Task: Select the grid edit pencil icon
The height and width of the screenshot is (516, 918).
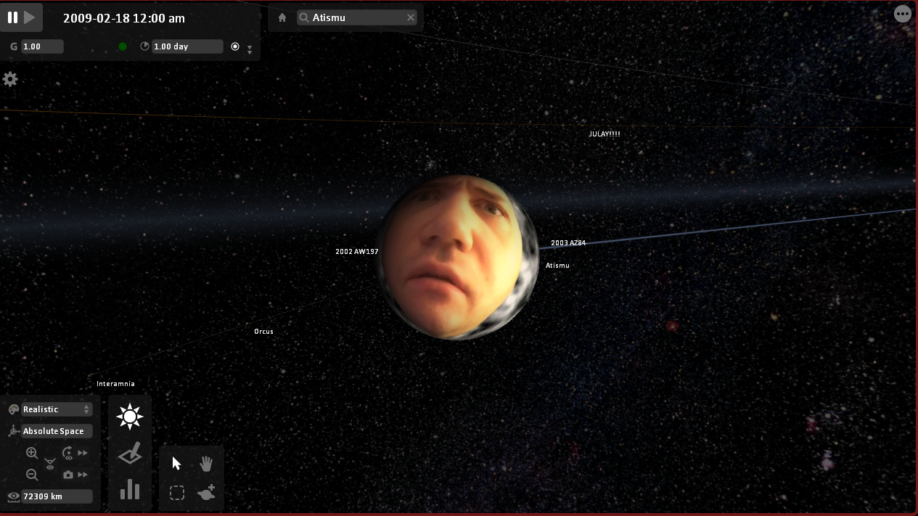Action: pos(130,454)
